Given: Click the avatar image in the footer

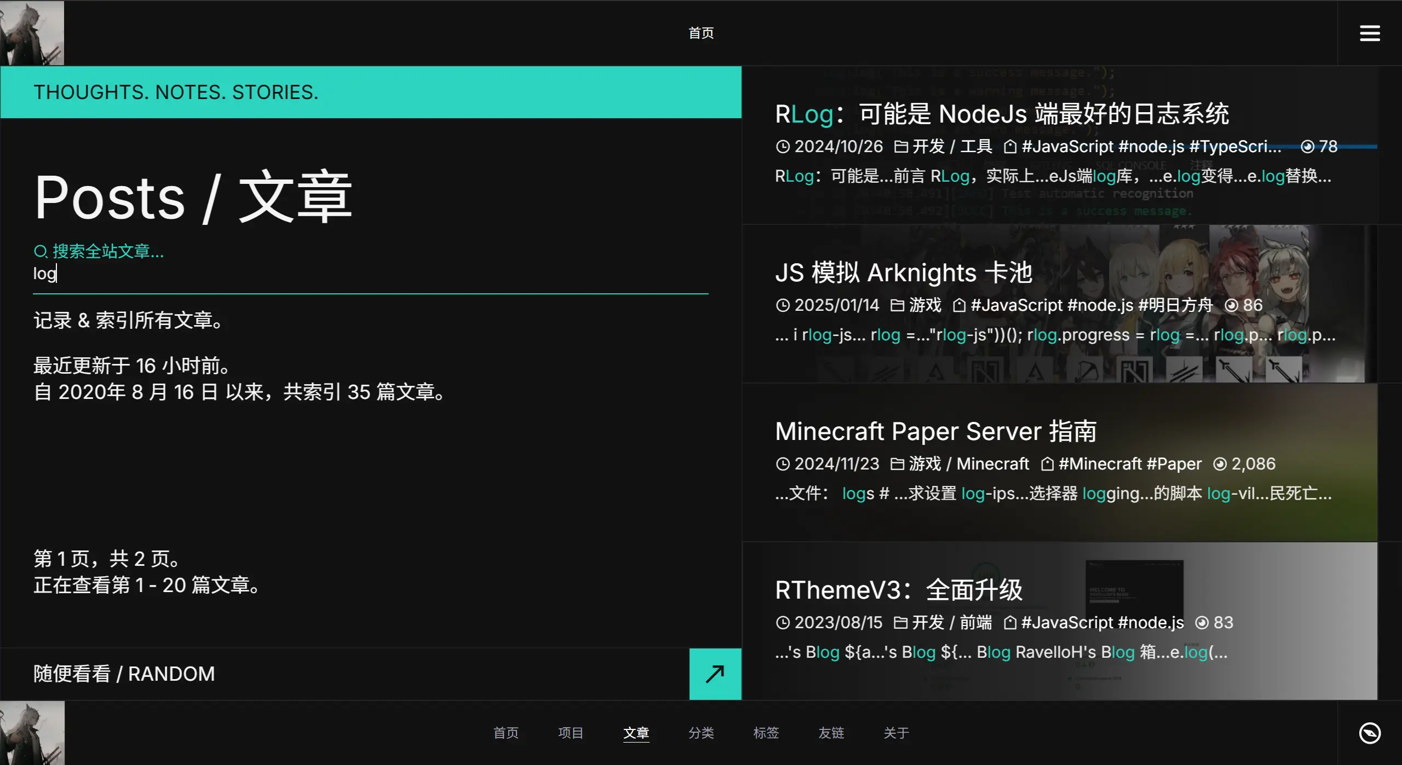Looking at the screenshot, I should click(x=32, y=733).
